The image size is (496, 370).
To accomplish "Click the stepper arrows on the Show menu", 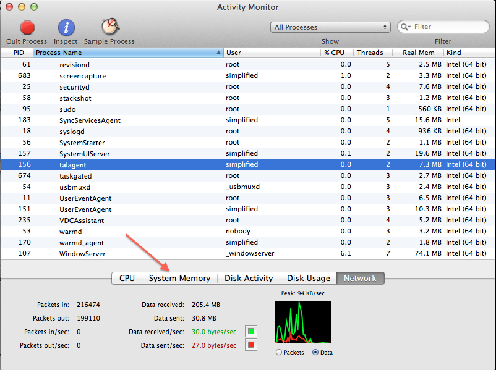I will pyautogui.click(x=384, y=27).
